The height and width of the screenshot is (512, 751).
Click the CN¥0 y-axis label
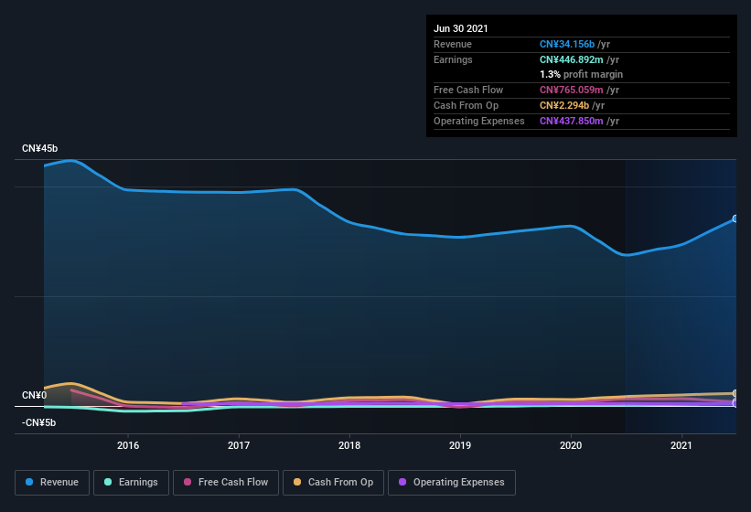[35, 395]
